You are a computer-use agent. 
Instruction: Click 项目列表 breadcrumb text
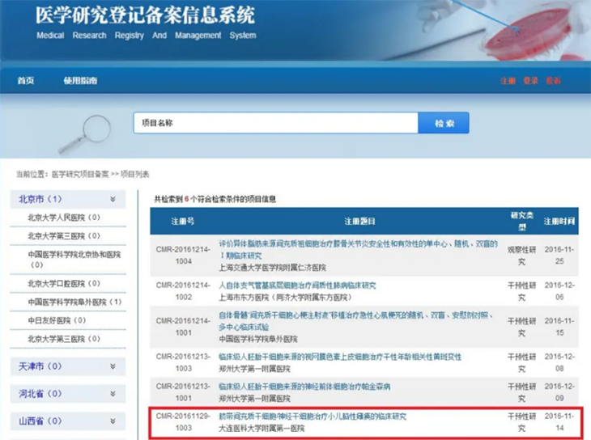coord(134,174)
